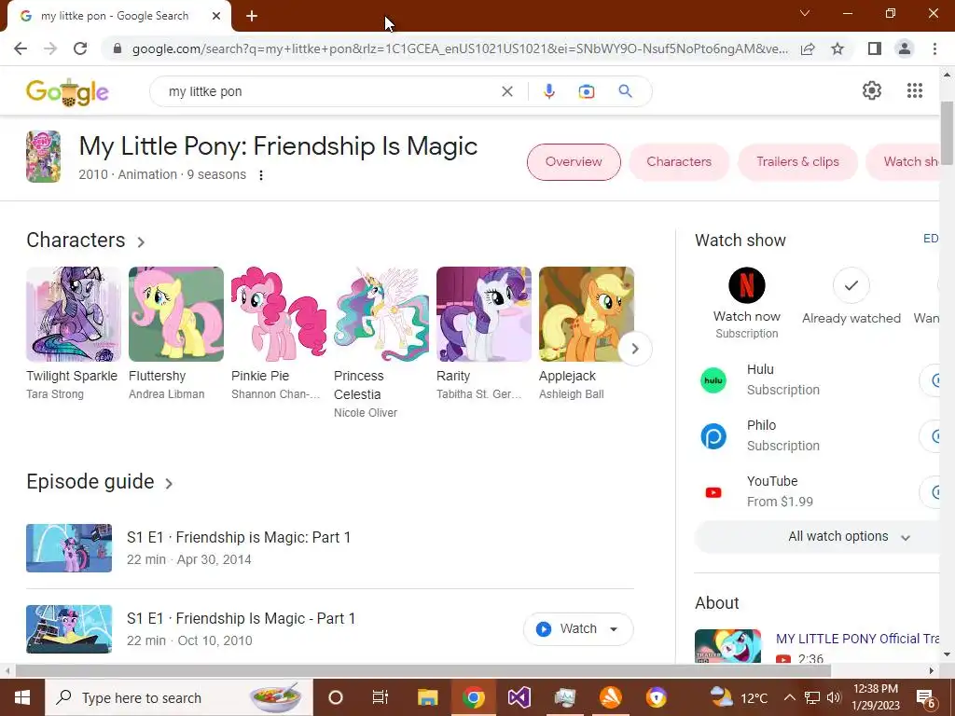Open Cortana circle on taskbar
The height and width of the screenshot is (716, 955).
335,697
